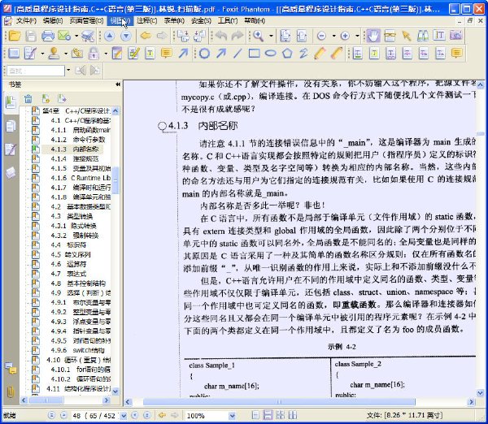The image size is (488, 424).
Task: Click the bookmark panel vertical scrollbar thumb
Action: tap(115, 180)
